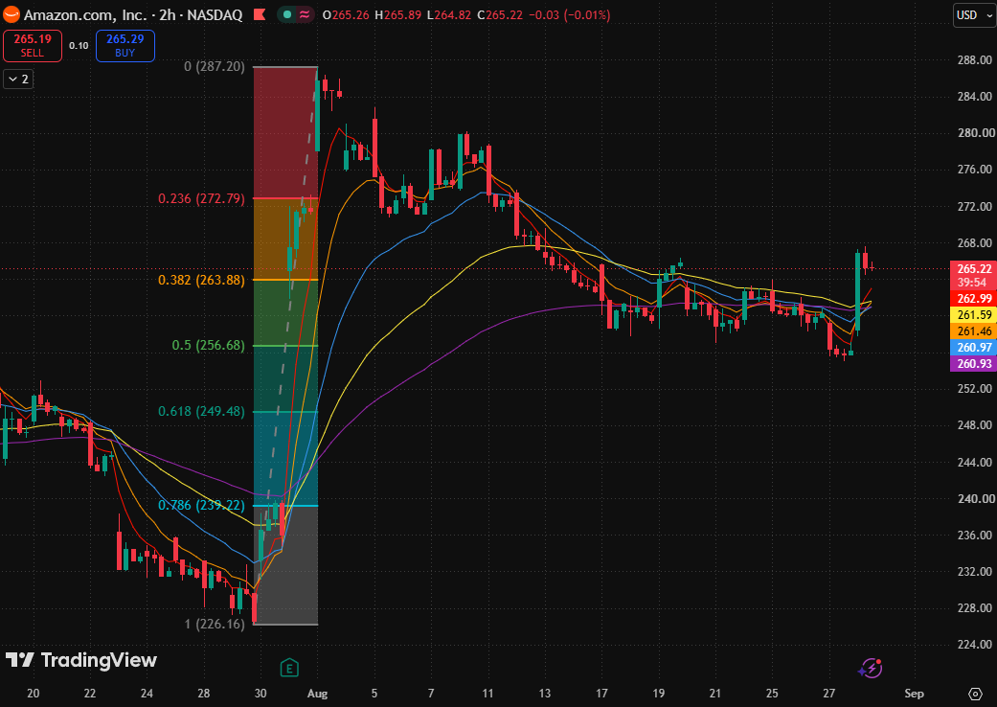This screenshot has height=707, width=997.
Task: Select the 0.382 (263.88) Fibonacci label
Action: click(201, 280)
